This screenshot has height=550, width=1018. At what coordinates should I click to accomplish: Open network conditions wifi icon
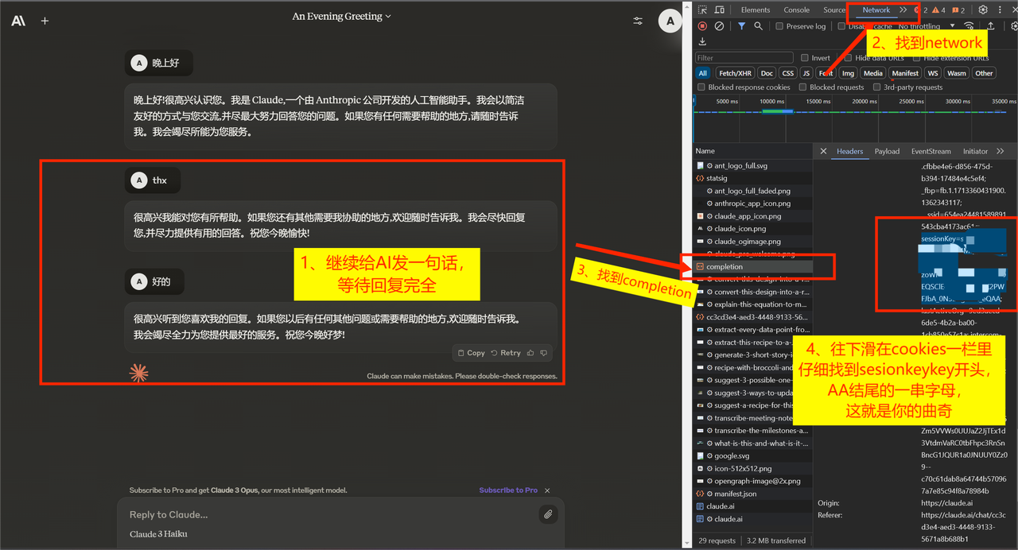pos(969,26)
